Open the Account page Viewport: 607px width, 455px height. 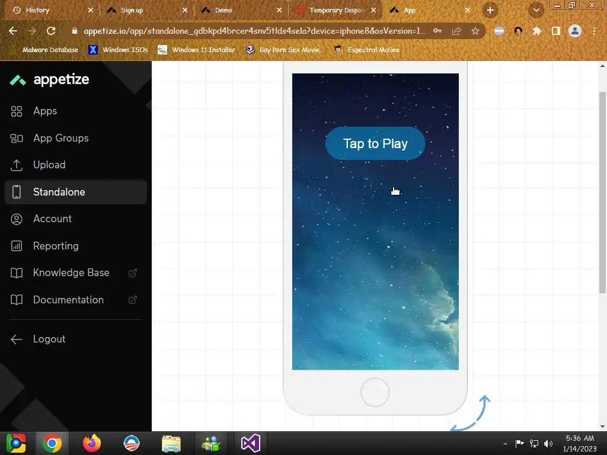tap(76, 219)
